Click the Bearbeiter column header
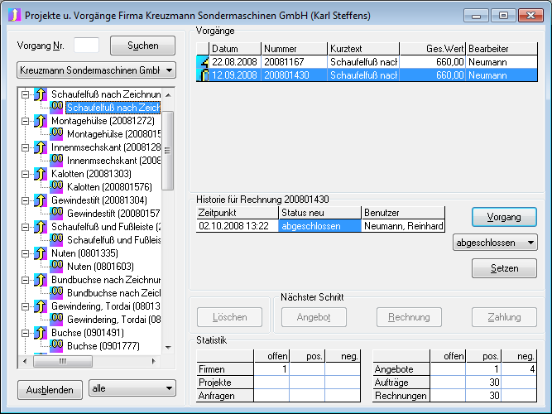Image resolution: width=552 pixels, height=414 pixels. (x=501, y=49)
